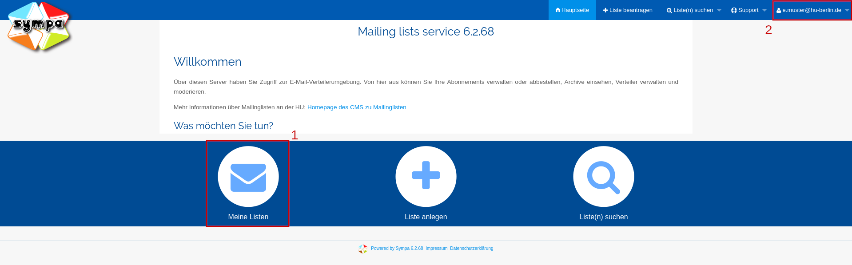This screenshot has width=852, height=265.
Task: Click the Meine Listen text label
Action: tap(248, 217)
